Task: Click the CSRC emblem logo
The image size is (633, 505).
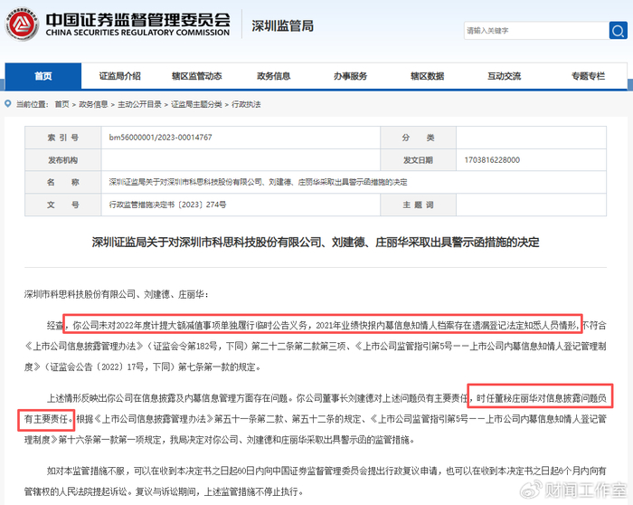Action: (x=22, y=24)
